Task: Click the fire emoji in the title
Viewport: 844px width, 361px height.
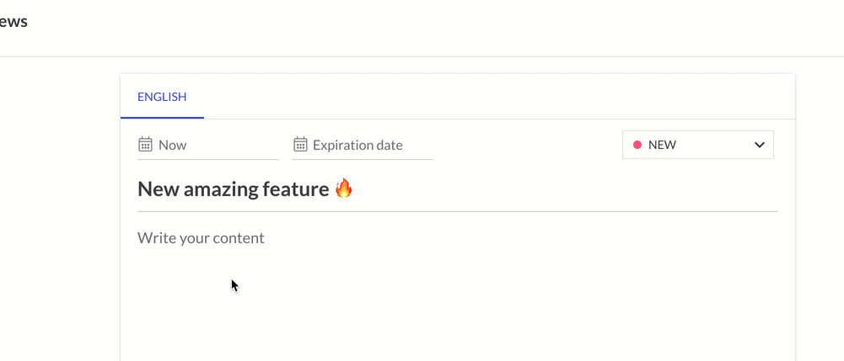Action: point(343,188)
